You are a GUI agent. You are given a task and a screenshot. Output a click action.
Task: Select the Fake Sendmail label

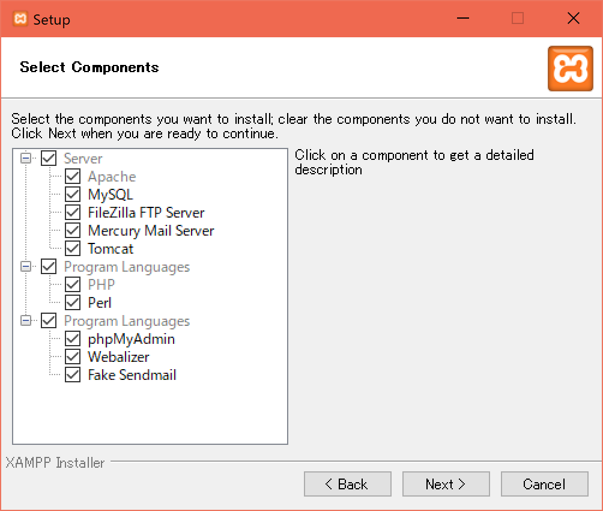(x=132, y=375)
